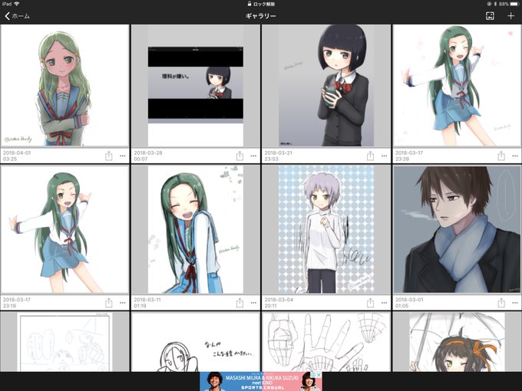Tap the select mode icon in top bar

click(x=490, y=16)
